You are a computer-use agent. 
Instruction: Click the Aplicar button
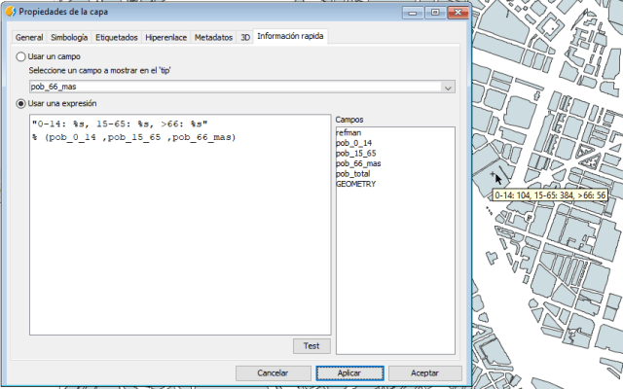tap(349, 372)
